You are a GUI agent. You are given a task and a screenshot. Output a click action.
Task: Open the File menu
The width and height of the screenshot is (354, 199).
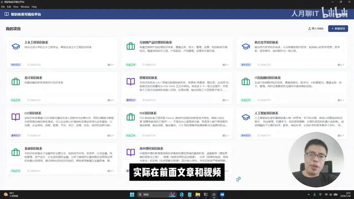pyautogui.click(x=3, y=7)
